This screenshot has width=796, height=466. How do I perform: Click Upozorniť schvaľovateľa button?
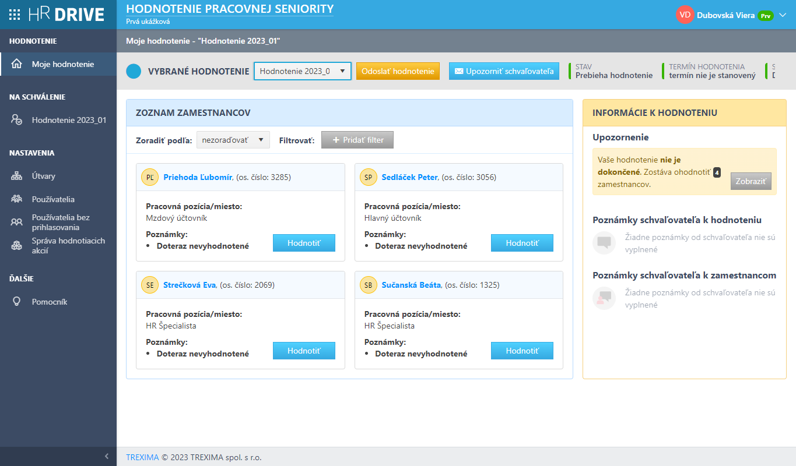pos(504,71)
